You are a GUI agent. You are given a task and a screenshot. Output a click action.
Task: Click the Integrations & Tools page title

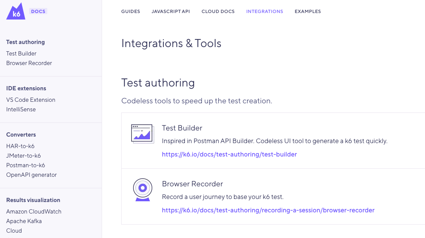point(171,44)
